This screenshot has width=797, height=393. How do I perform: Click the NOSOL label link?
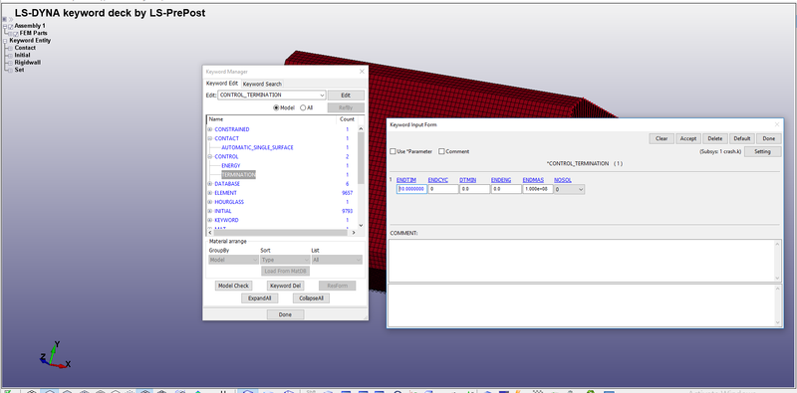point(563,180)
